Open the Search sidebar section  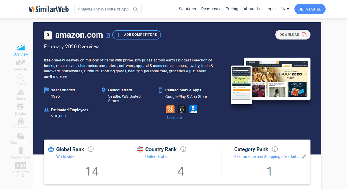[21, 80]
